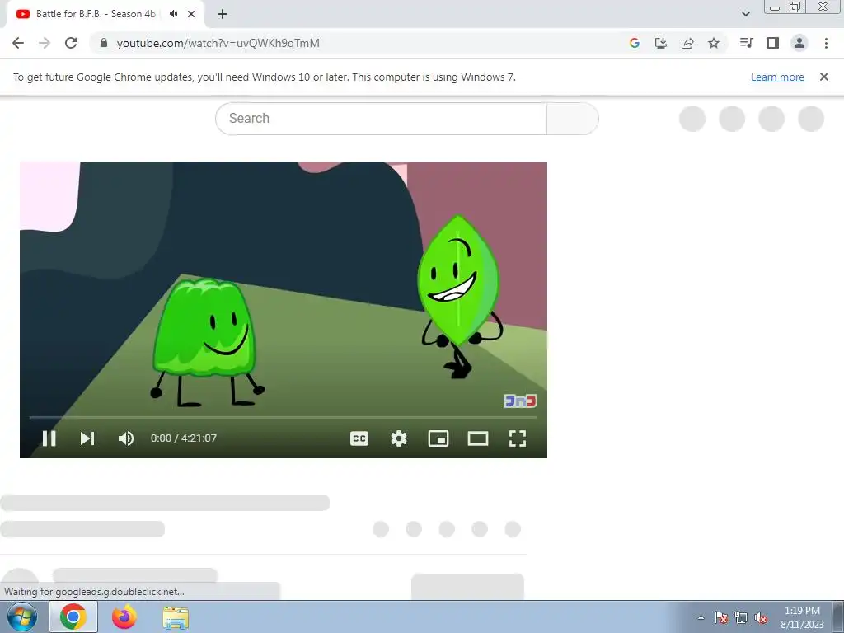Reload the current page
844x633 pixels.
[71, 43]
